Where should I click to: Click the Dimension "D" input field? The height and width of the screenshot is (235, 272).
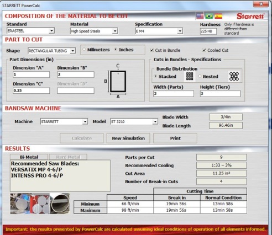pyautogui.click(x=76, y=90)
